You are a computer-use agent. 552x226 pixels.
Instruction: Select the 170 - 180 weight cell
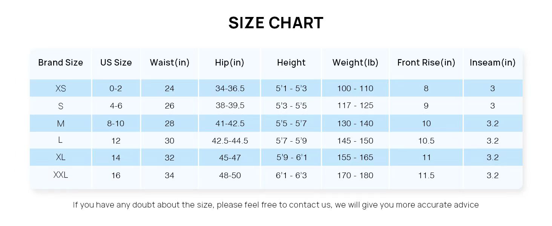(355, 176)
